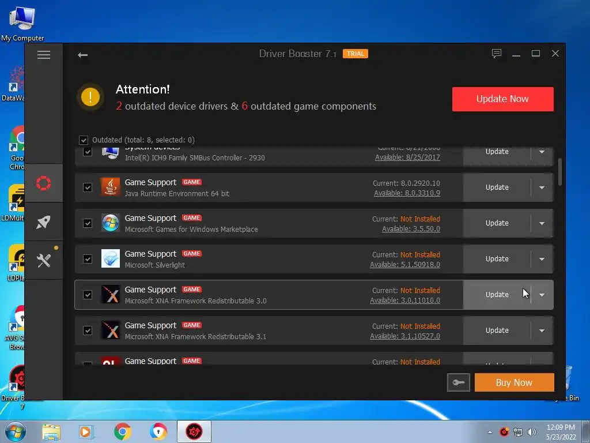Open the Windows Start menu
The width and height of the screenshot is (590, 443).
coord(15,431)
